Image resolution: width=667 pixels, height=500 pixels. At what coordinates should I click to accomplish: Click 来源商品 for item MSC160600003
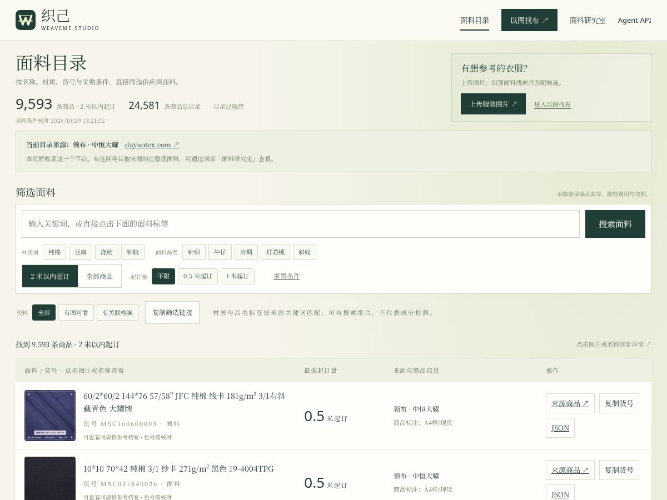tap(570, 403)
